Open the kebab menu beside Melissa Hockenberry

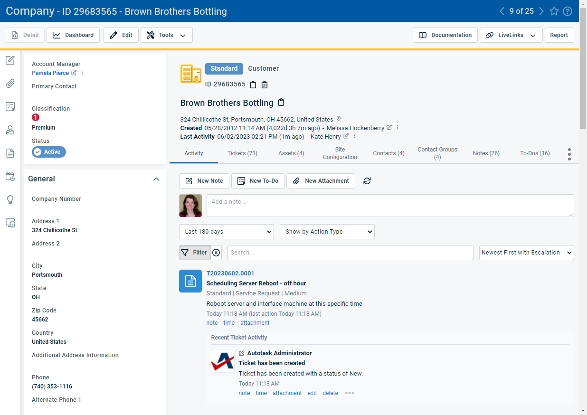pos(398,127)
